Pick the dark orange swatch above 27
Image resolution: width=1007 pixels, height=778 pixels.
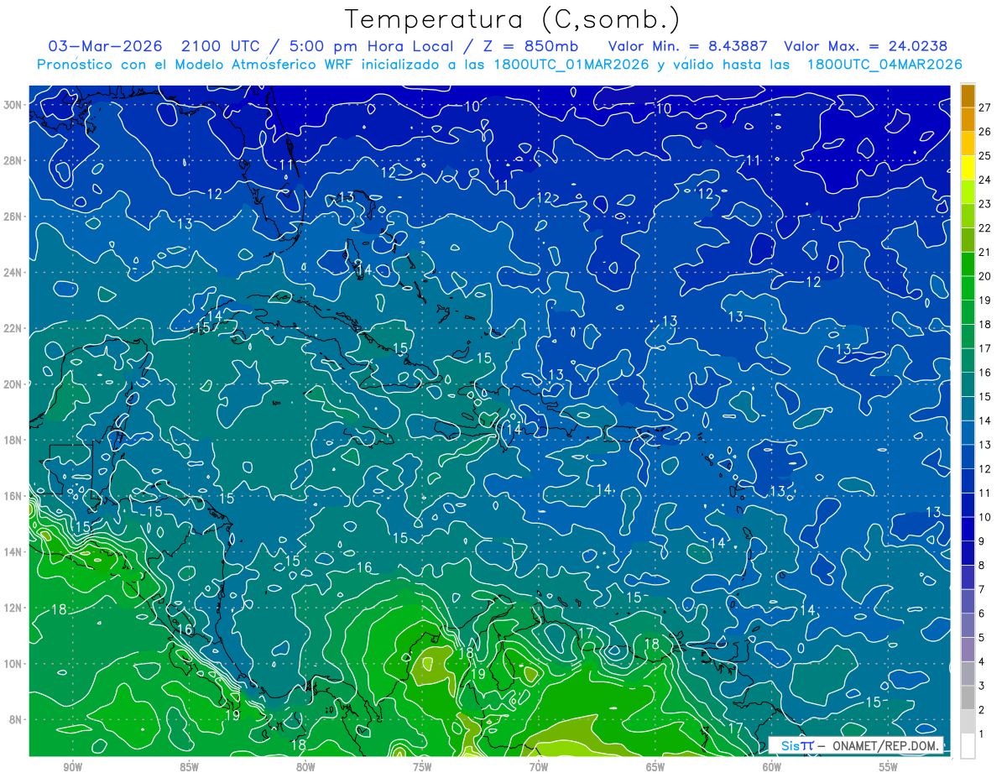968,96
